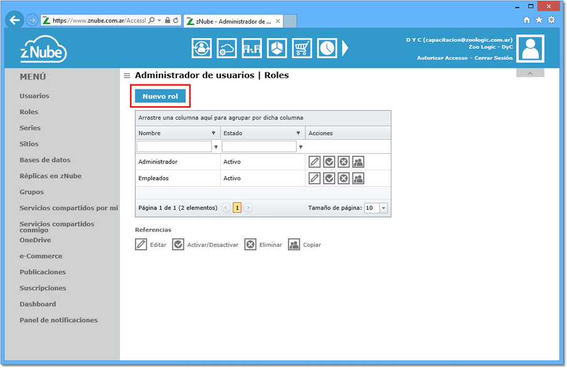Open the shopping cart icon
This screenshot has width=567, height=368.
[x=302, y=48]
